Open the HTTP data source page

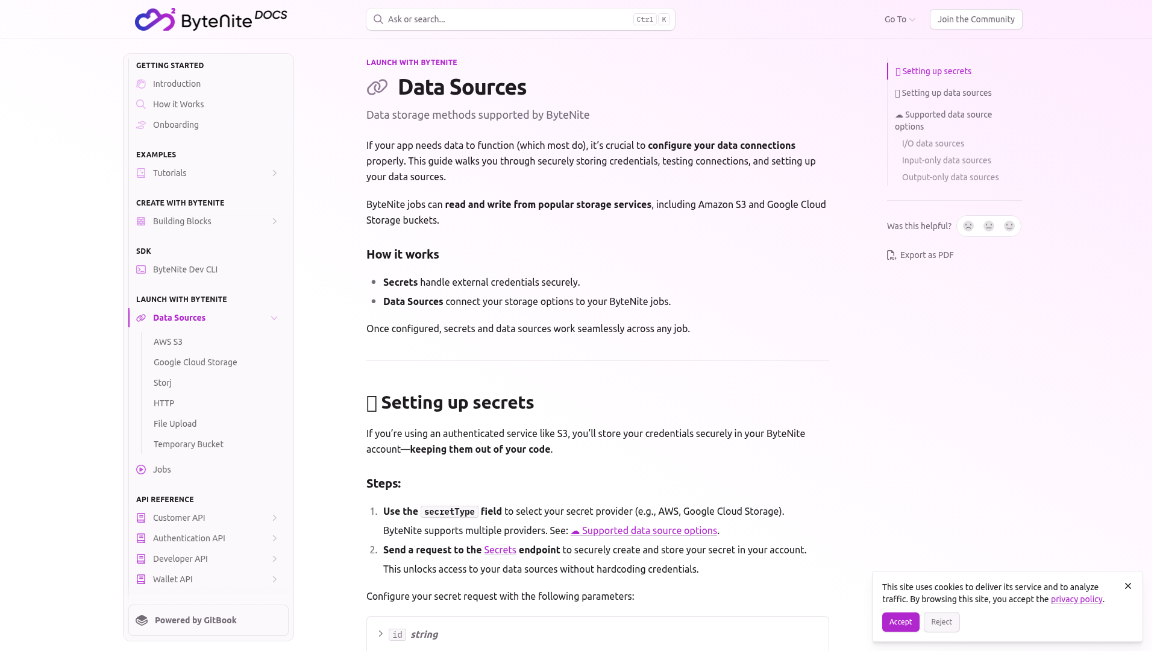[x=164, y=403]
